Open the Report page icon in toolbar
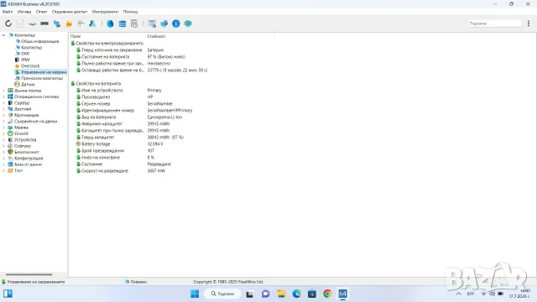The width and height of the screenshot is (537, 302). tap(20, 23)
